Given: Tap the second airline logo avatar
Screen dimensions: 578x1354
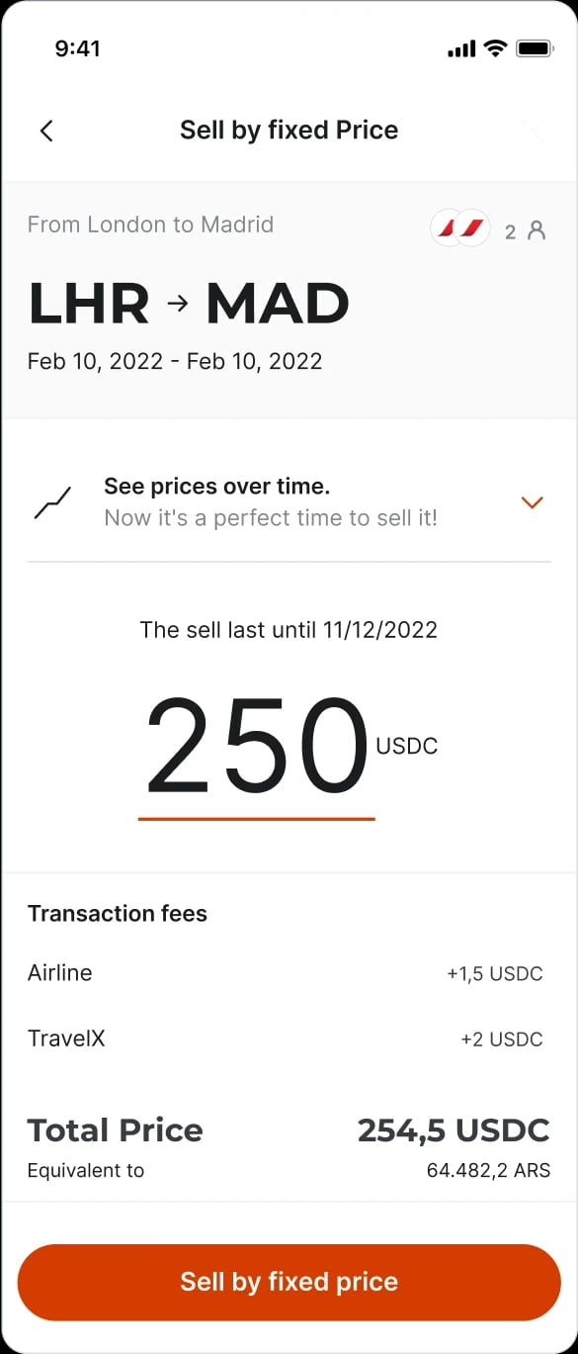Looking at the screenshot, I should 471,227.
